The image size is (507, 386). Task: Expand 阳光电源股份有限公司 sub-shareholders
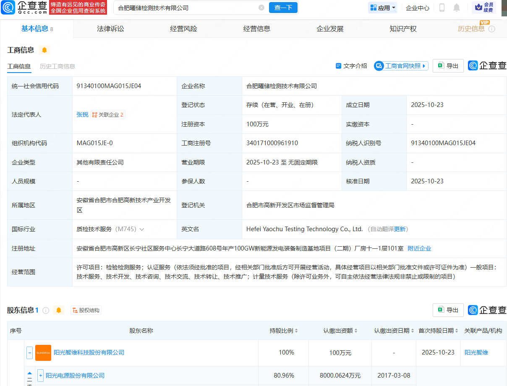tap(40, 376)
